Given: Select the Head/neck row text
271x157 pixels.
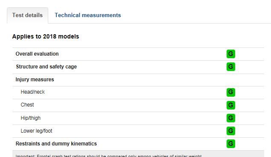Looking at the screenshot, I should pyautogui.click(x=33, y=92).
